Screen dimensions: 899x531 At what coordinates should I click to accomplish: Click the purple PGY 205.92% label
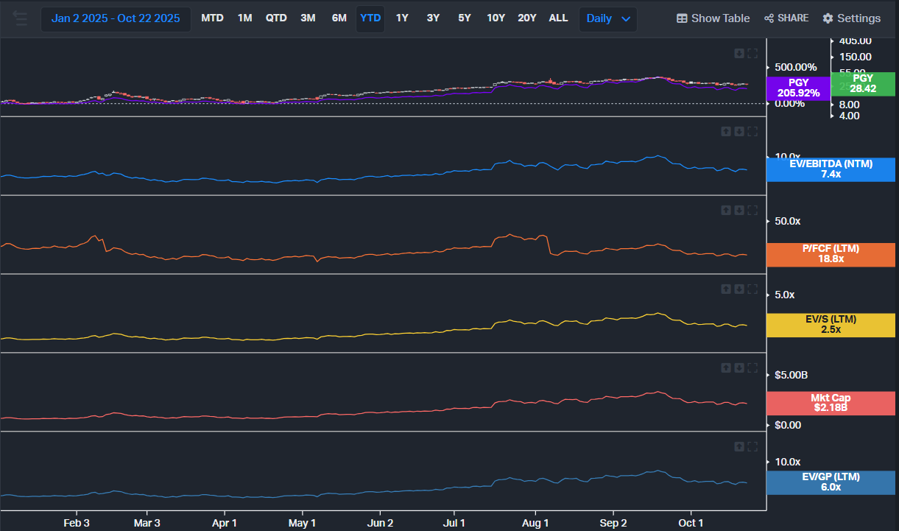[798, 88]
